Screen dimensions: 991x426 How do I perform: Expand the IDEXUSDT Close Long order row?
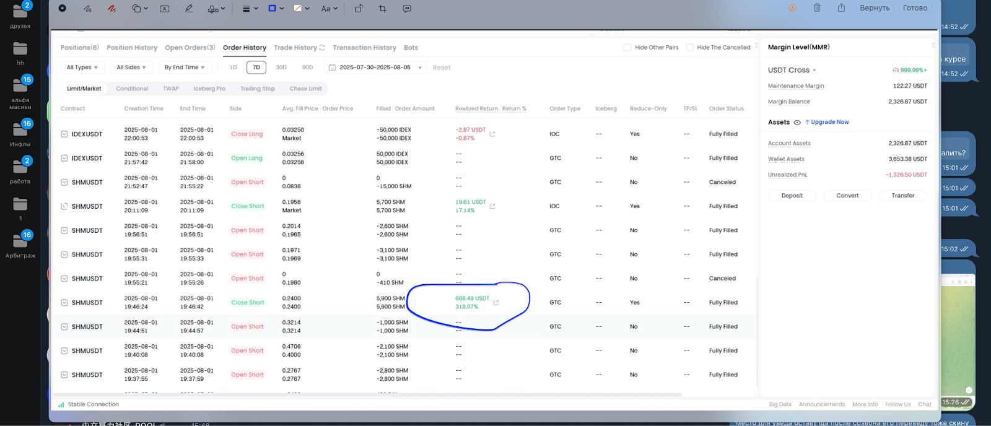click(x=64, y=134)
